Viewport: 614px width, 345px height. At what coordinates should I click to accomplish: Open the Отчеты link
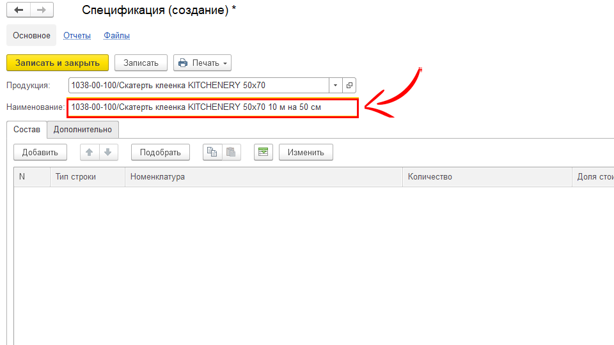tap(77, 36)
